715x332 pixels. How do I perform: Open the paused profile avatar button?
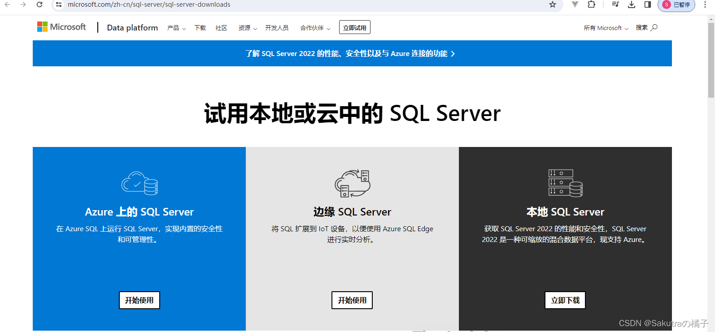(x=676, y=4)
